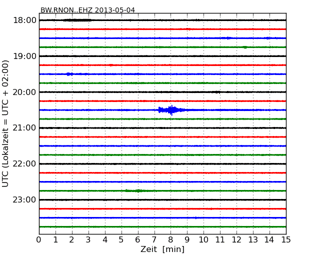This screenshot has width=325, height=260.
Task: Select the 20:00 time tick label
Action: point(24,92)
